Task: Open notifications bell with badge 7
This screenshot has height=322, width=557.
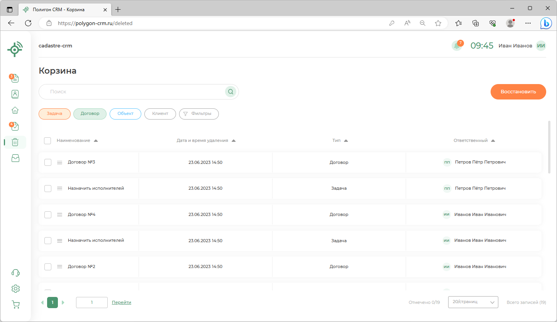Action: point(457,46)
